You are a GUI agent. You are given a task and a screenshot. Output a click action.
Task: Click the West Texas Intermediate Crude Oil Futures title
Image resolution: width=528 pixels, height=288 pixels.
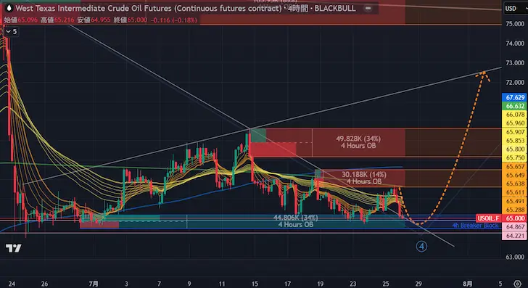[148, 8]
